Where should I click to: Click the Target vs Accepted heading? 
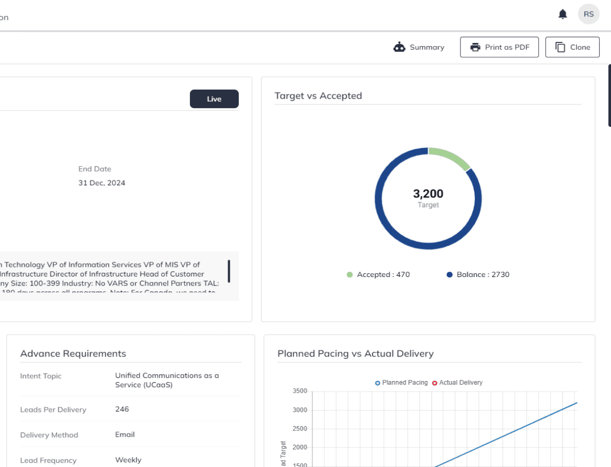coord(318,96)
